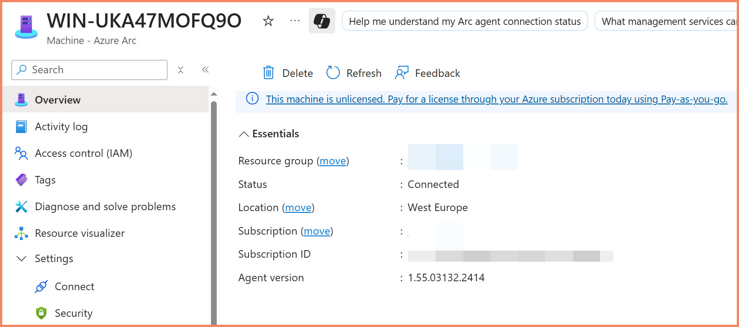This screenshot has width=739, height=327.
Task: Click move link for Resource group
Action: tap(333, 161)
